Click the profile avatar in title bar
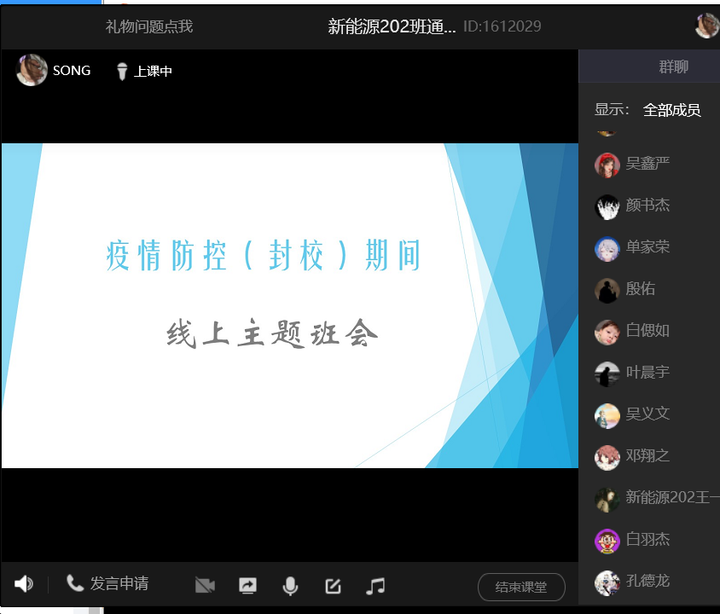The height and width of the screenshot is (614, 720). point(707,26)
